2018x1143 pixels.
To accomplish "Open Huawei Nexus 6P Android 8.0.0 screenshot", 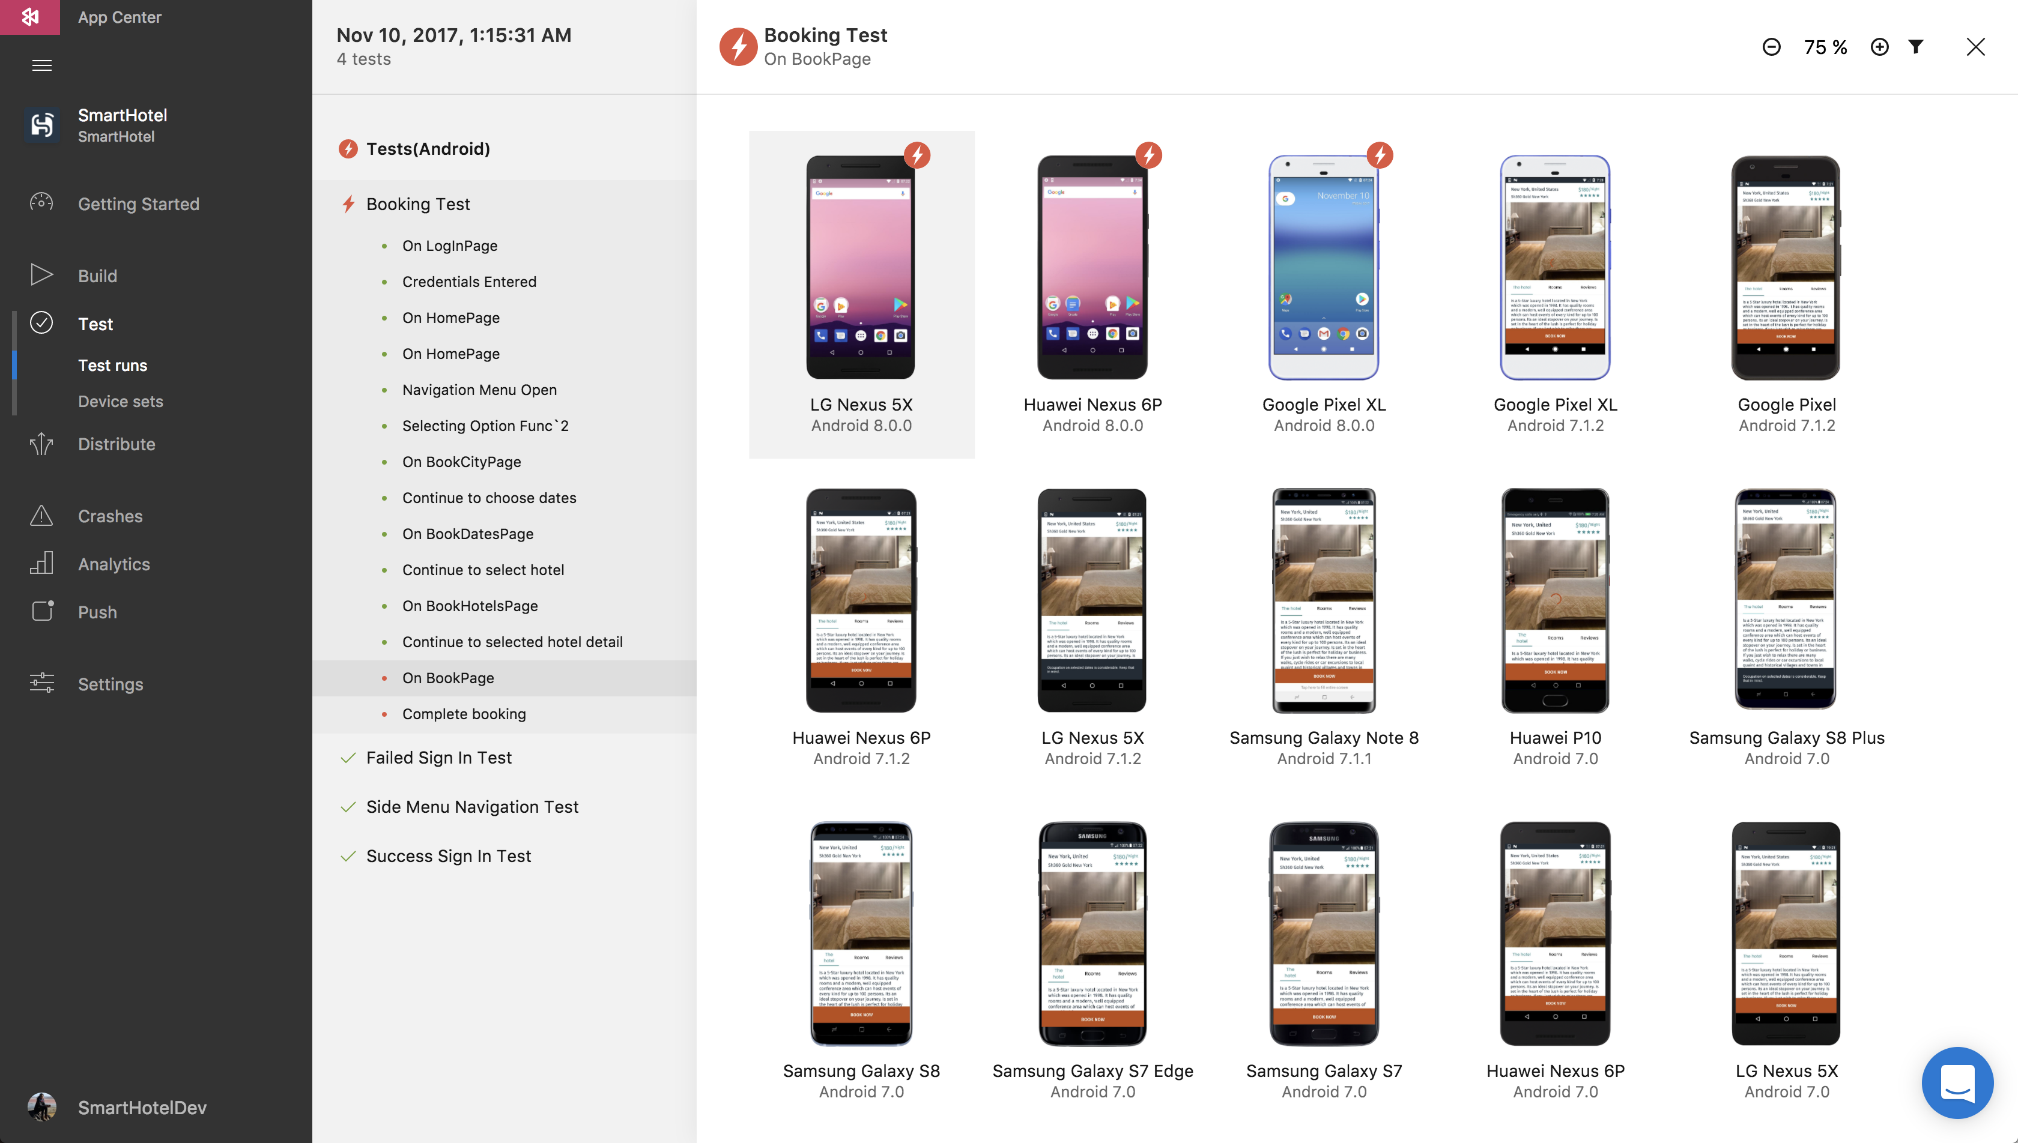I will 1092,267.
